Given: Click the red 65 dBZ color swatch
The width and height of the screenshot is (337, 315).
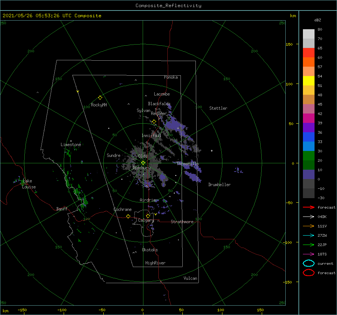Looking at the screenshot, I should pos(309,52).
